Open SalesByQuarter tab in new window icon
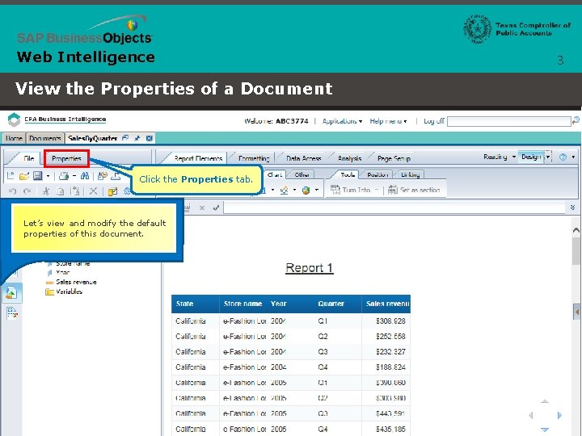This screenshot has height=436, width=582. [x=125, y=138]
